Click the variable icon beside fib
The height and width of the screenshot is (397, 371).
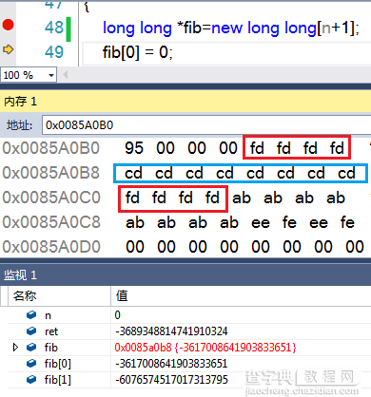click(x=31, y=348)
